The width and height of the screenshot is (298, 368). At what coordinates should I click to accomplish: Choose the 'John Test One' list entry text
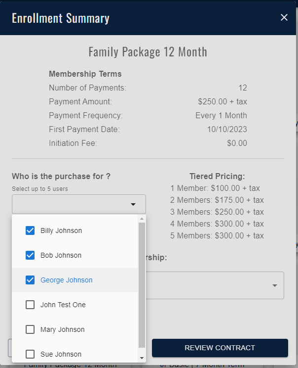[63, 305]
